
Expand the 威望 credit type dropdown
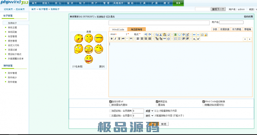tap(150, 111)
